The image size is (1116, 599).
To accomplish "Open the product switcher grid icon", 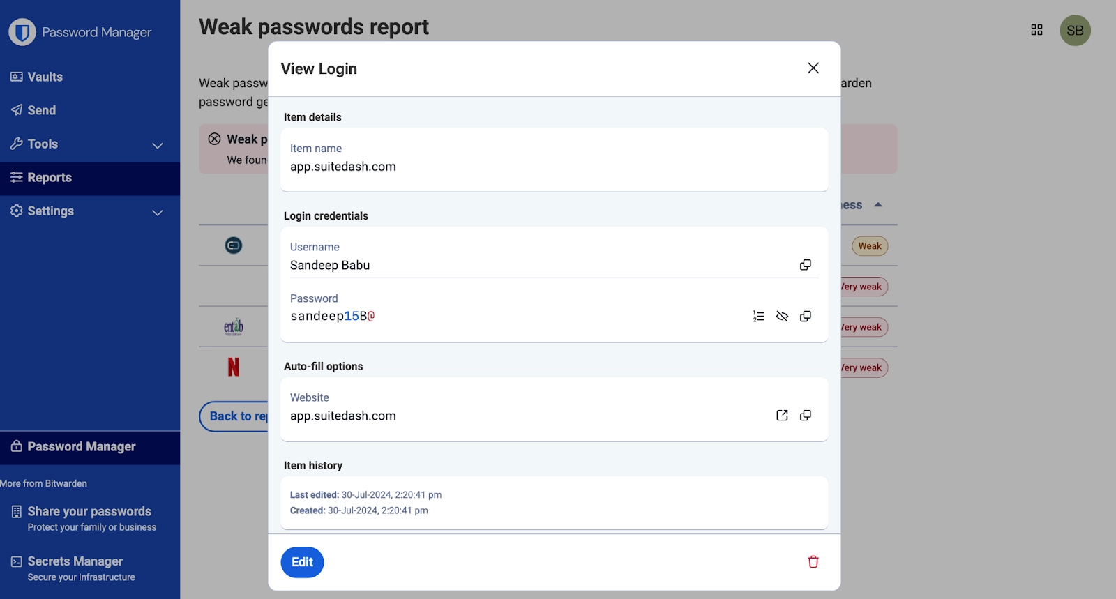I will point(1037,30).
